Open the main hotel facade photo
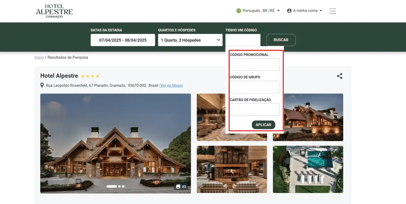The height and width of the screenshot is (204, 406). coord(116,143)
